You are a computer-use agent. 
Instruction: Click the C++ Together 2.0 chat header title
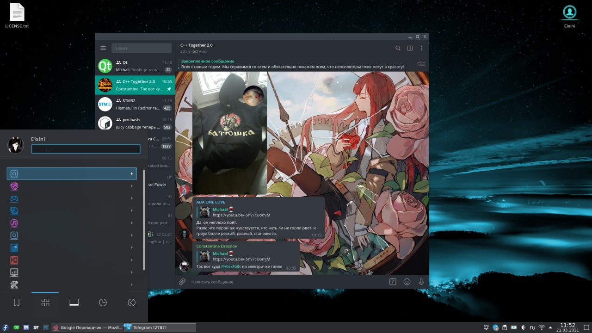click(197, 45)
